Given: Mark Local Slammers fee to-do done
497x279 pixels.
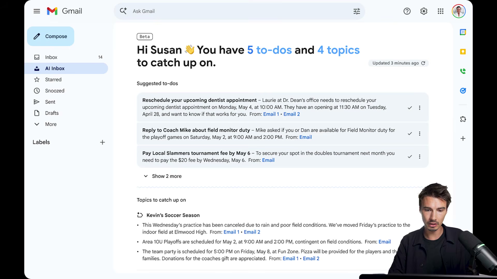Looking at the screenshot, I should coord(410,157).
